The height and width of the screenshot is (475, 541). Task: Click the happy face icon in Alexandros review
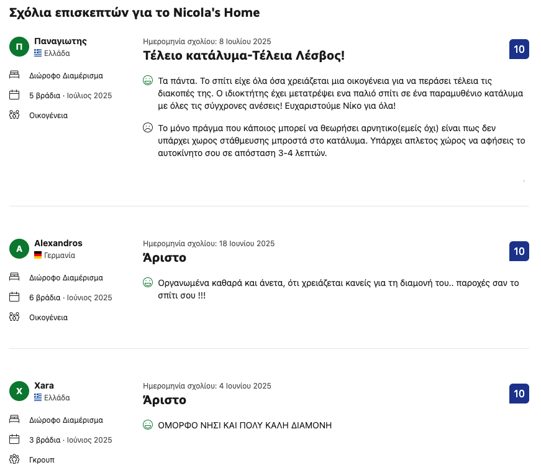pyautogui.click(x=148, y=283)
